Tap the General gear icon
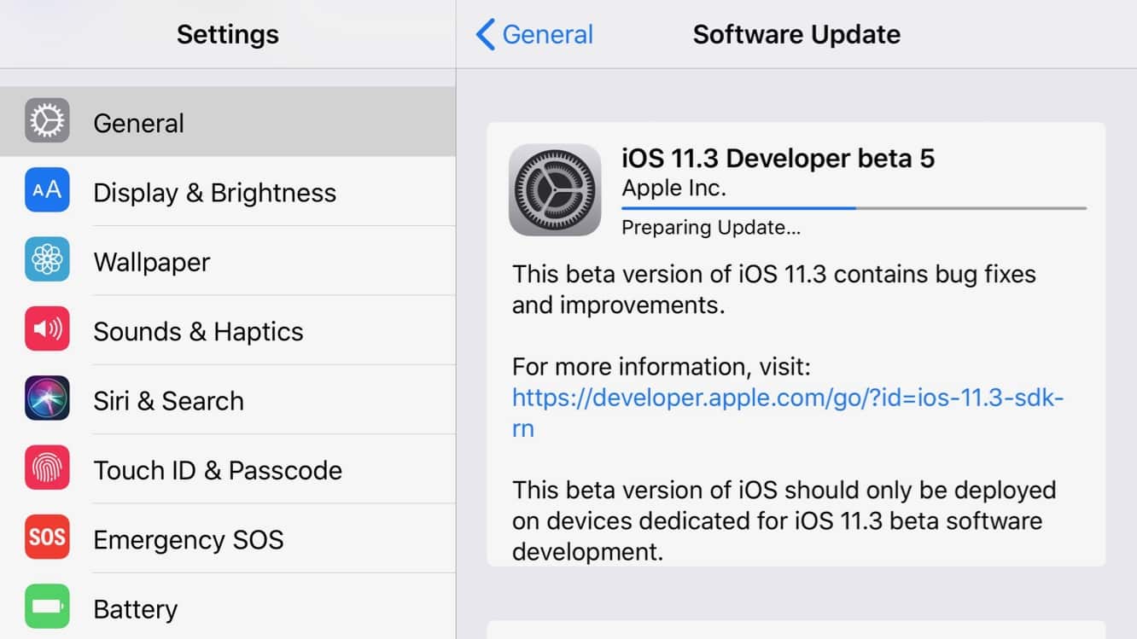 [47, 121]
